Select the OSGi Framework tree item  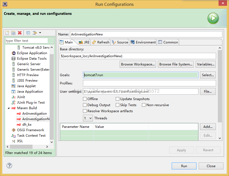(31, 130)
